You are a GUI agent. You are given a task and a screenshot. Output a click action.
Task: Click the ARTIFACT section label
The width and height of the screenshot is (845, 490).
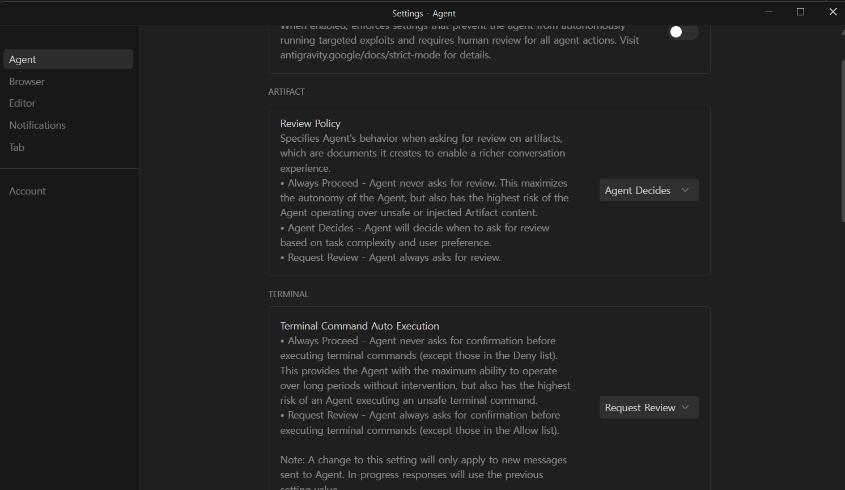pyautogui.click(x=286, y=91)
